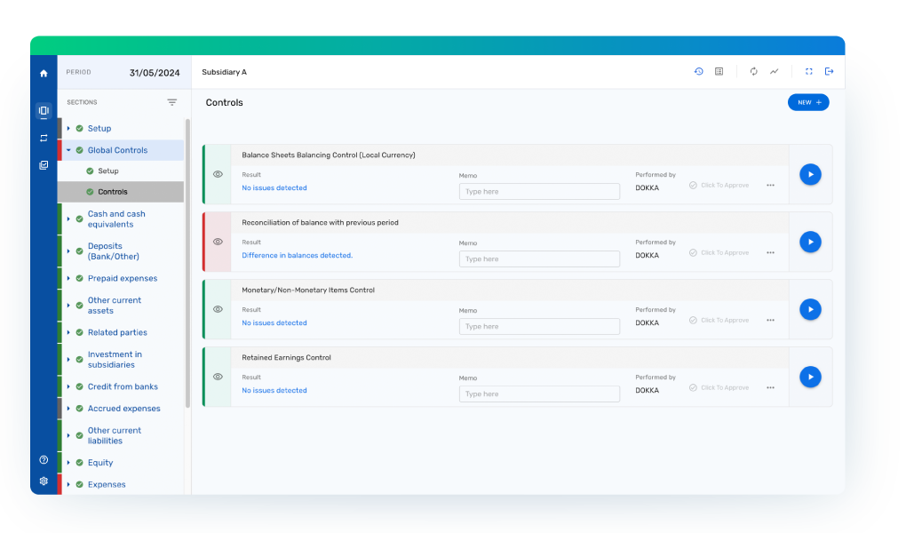This screenshot has width=906, height=533.
Task: Click the logout exit icon
Action: click(x=829, y=72)
